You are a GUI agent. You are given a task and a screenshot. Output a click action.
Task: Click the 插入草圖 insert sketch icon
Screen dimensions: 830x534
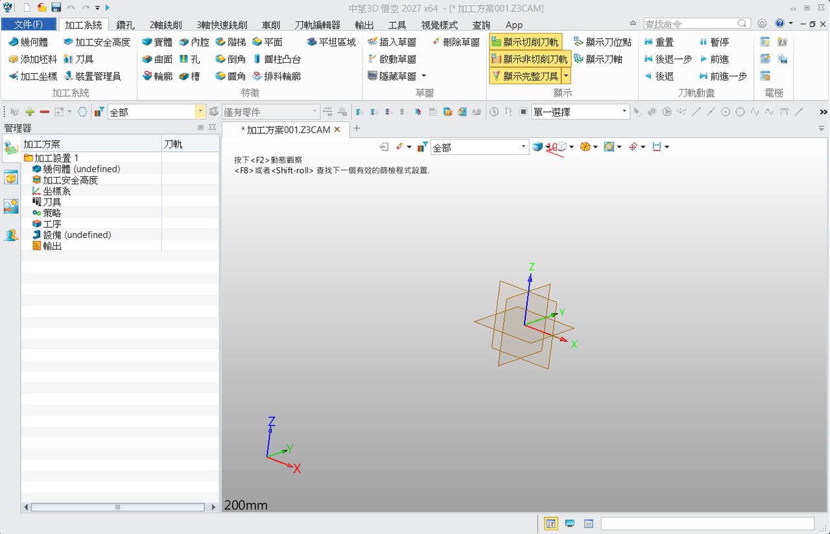click(372, 42)
